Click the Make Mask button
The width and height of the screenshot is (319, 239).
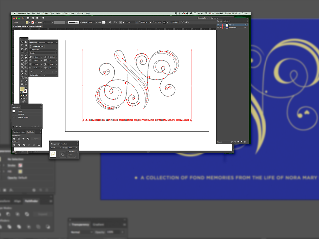point(72,152)
